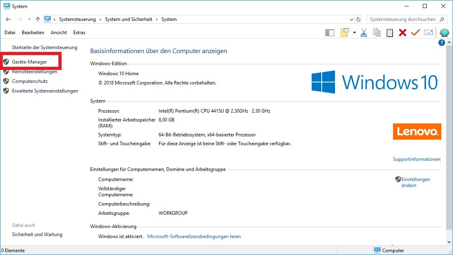Viewport: 453px width, 255px height.
Task: Click the 64-Bit-Betriebssystem system type value
Action: click(x=207, y=135)
